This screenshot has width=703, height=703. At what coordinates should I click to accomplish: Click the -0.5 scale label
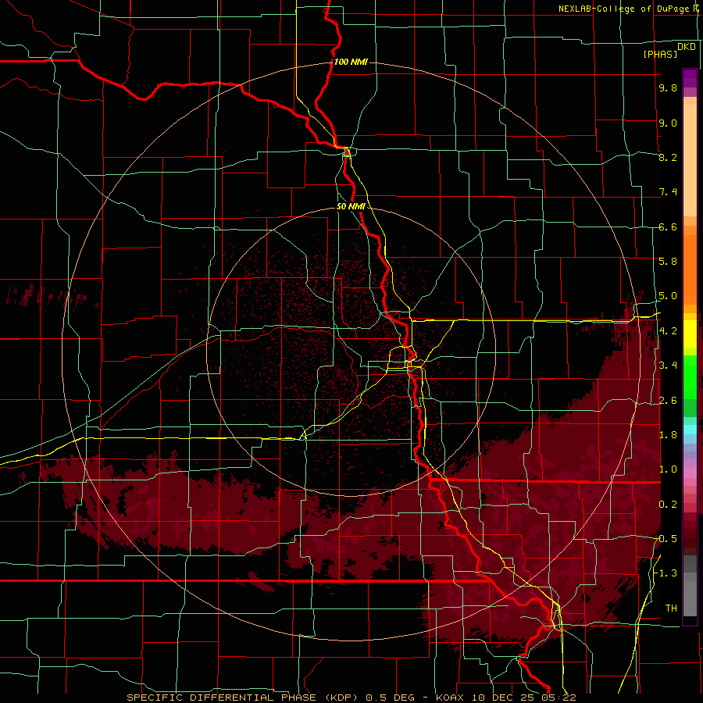point(666,539)
